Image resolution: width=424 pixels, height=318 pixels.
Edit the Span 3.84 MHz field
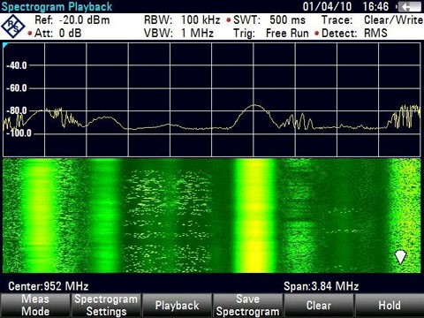(x=321, y=286)
